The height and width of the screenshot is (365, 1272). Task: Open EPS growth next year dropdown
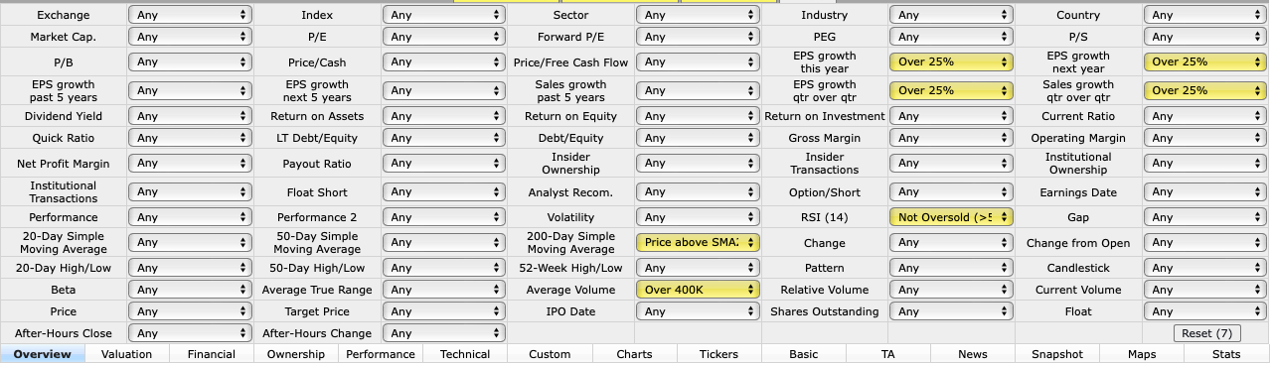coord(1205,61)
